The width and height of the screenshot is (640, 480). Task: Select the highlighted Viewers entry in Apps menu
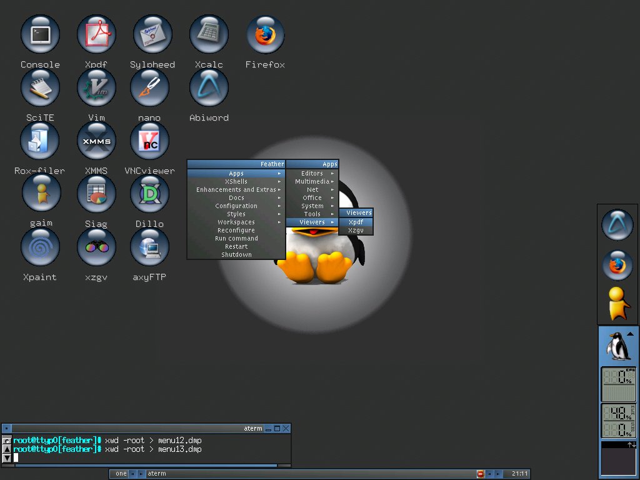point(312,222)
